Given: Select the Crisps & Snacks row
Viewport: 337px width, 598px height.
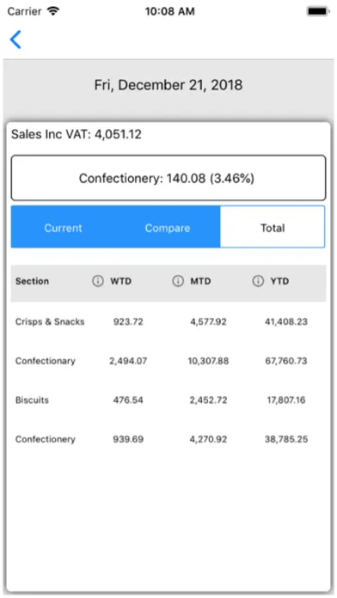Looking at the screenshot, I should [x=168, y=321].
